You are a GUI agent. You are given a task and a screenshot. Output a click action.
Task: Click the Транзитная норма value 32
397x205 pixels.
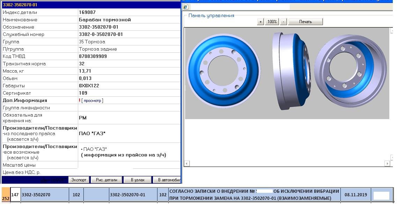tap(81, 64)
